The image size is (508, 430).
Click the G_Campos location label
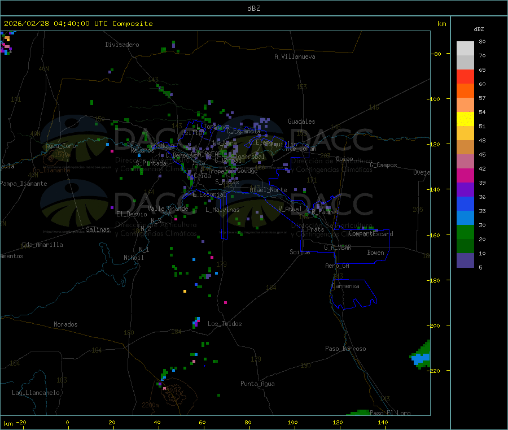tap(384, 165)
